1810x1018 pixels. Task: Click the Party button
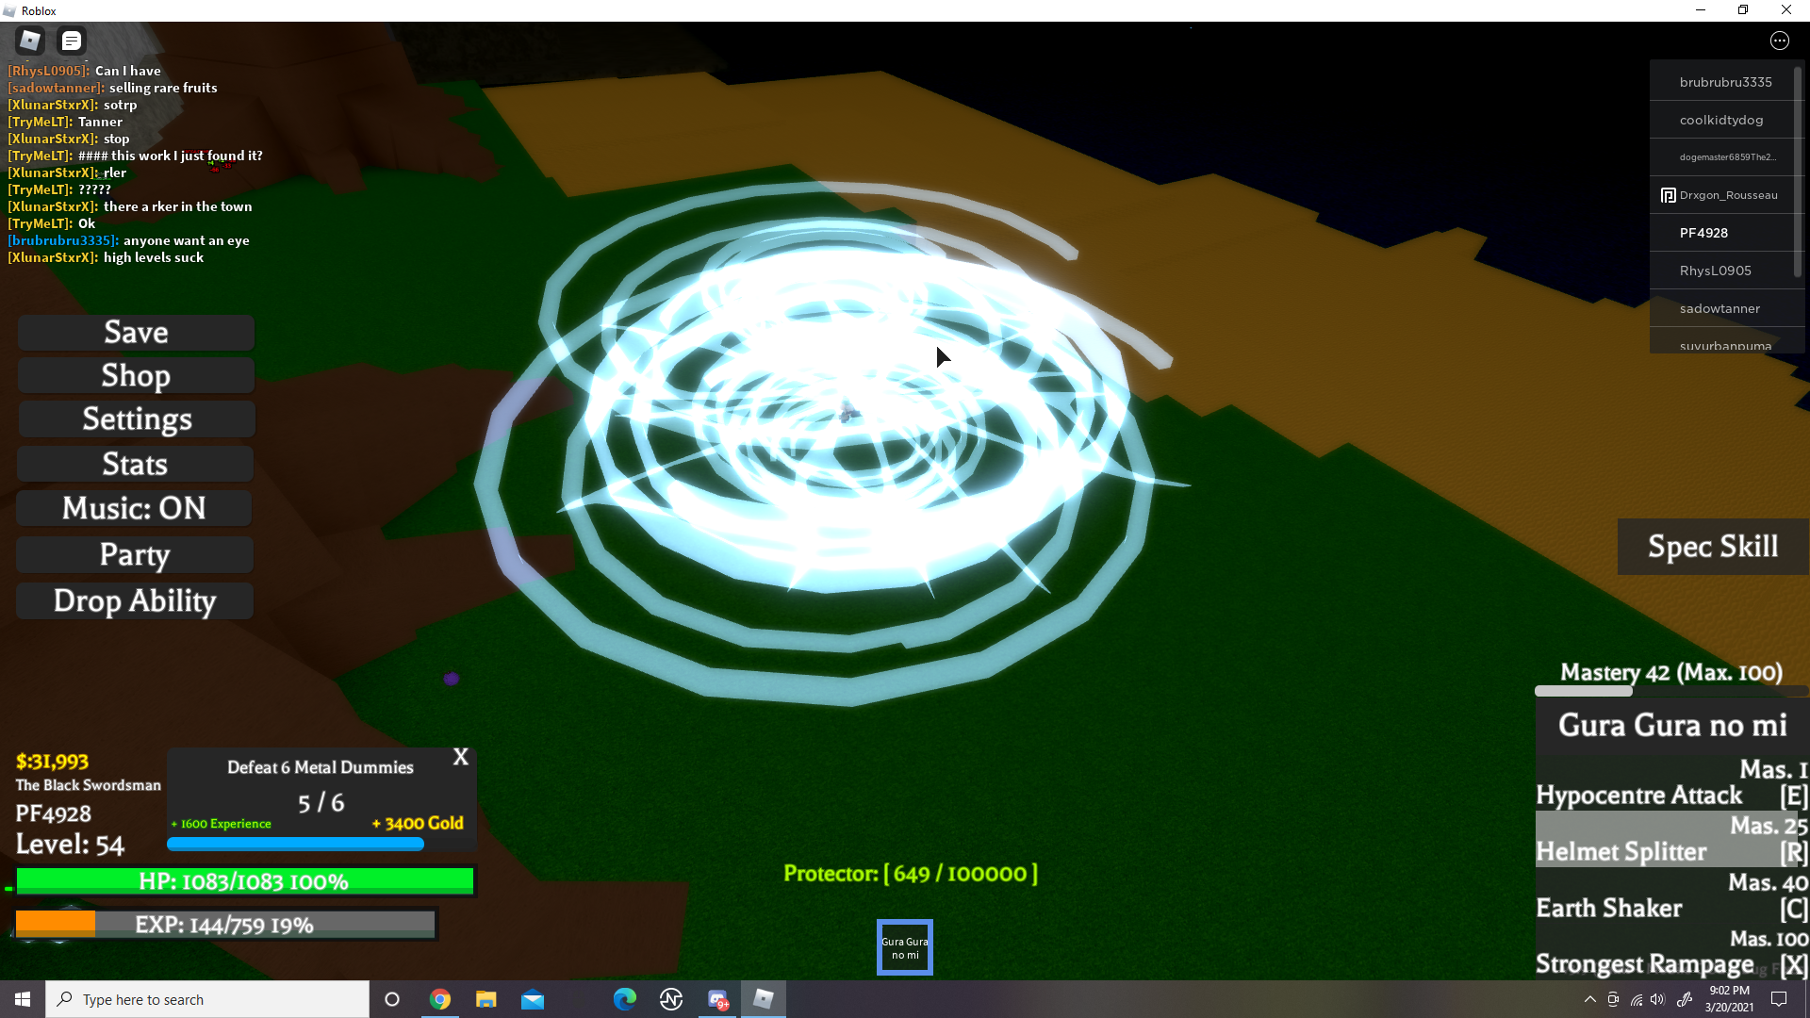tap(136, 553)
